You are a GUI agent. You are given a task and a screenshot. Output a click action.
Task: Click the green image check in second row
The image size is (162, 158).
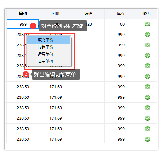[147, 34]
